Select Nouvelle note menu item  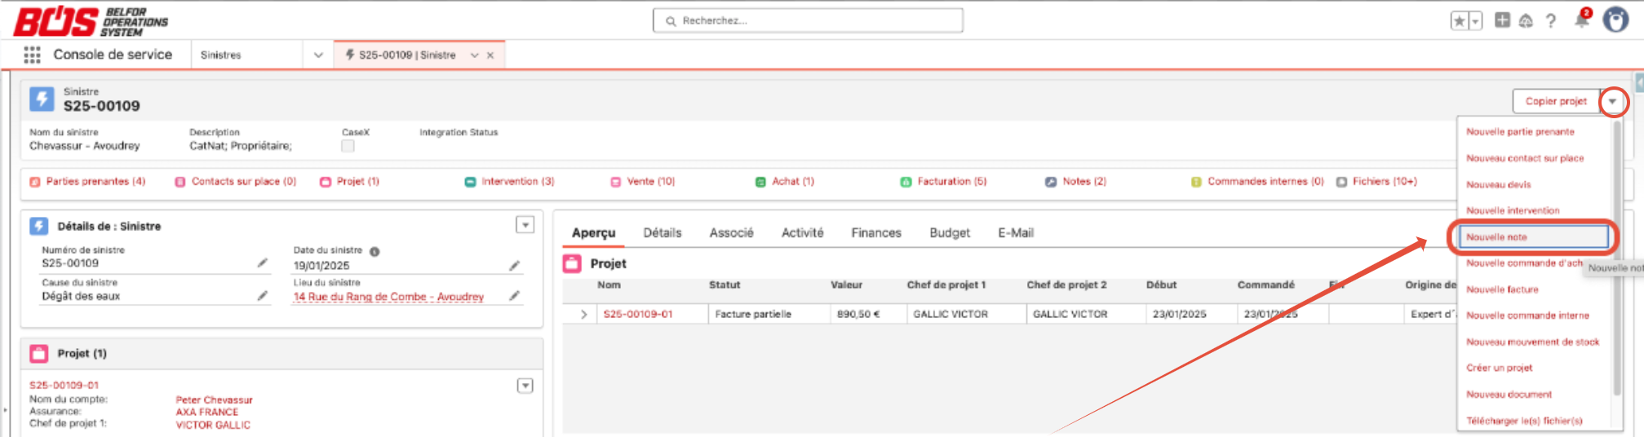coord(1533,237)
